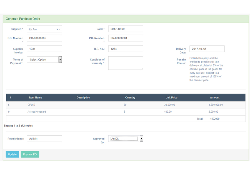Focus the P.O. Number field
This screenshot has height=176, width=250.
(x=44, y=38)
